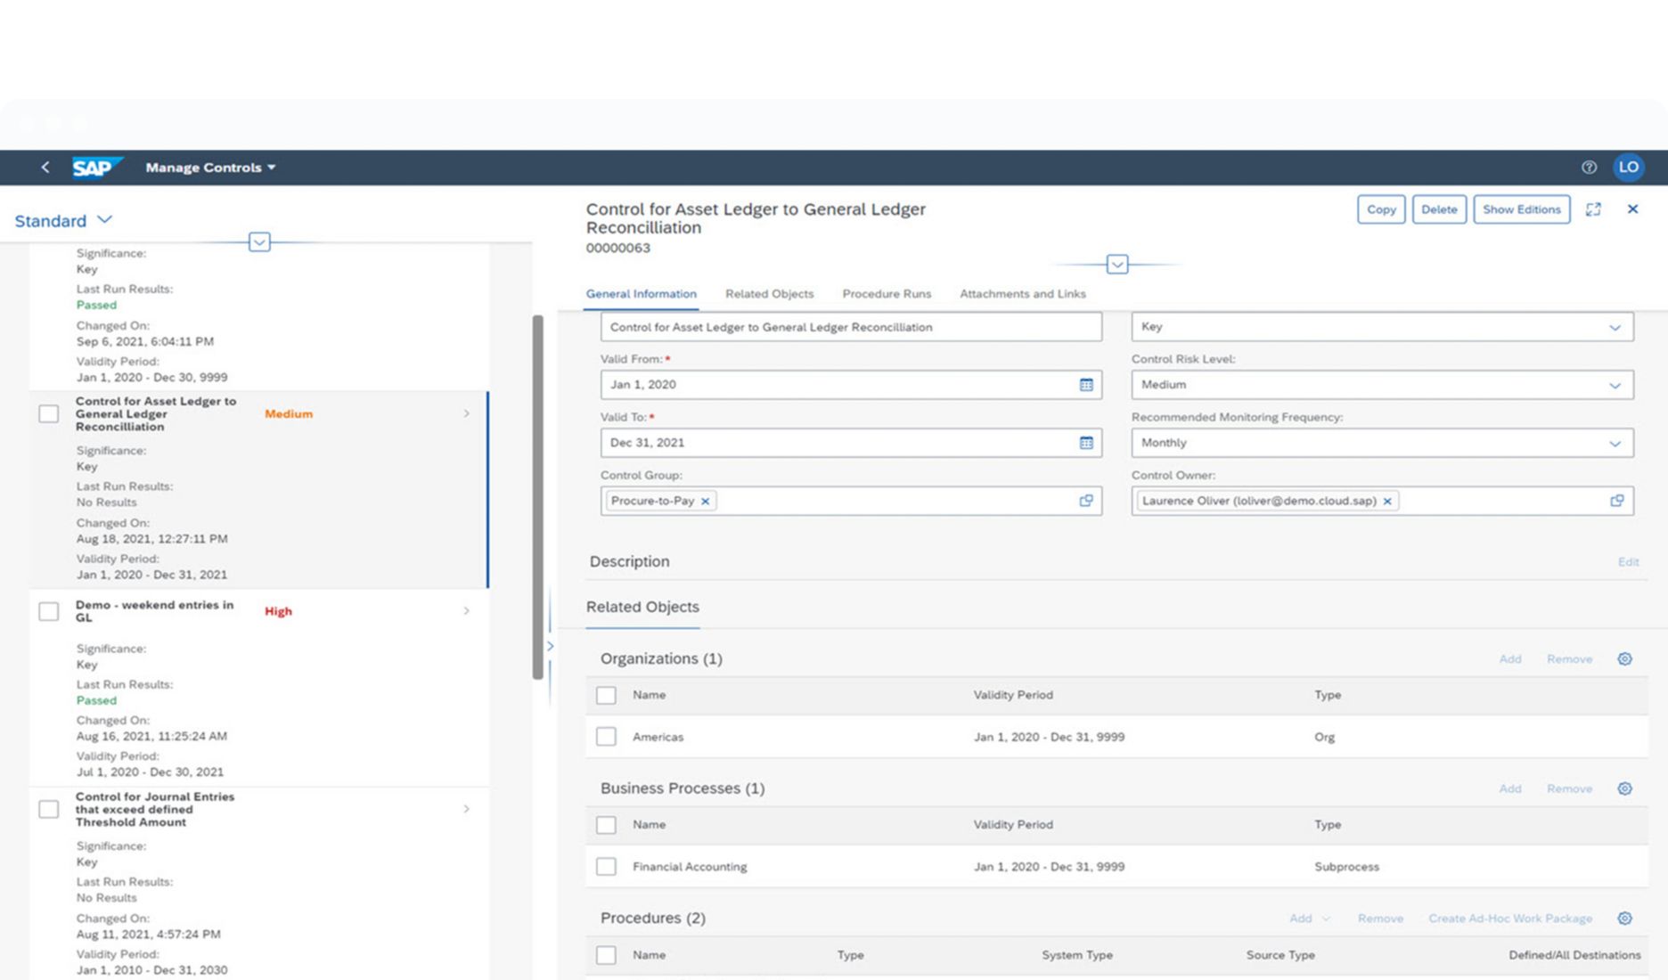The image size is (1668, 980).
Task: Check the Control for Asset Ledger checkbox
Action: point(49,413)
